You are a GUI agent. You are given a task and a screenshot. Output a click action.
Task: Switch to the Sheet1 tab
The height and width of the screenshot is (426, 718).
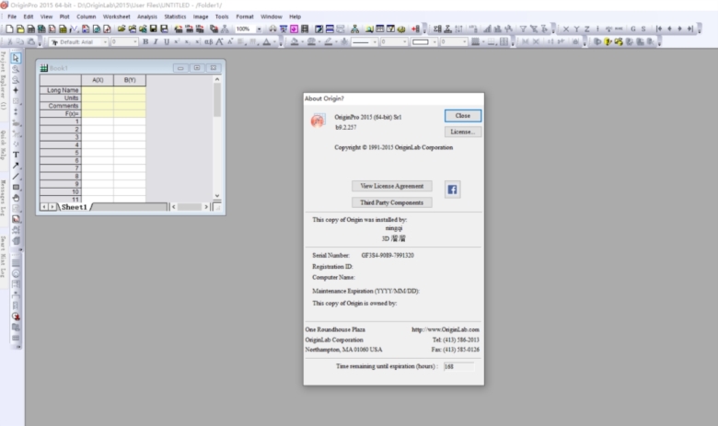point(75,207)
